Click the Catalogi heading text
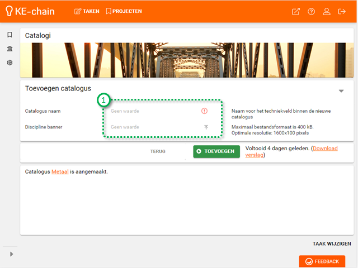Viewport: 358px width, 268px height. [x=38, y=36]
